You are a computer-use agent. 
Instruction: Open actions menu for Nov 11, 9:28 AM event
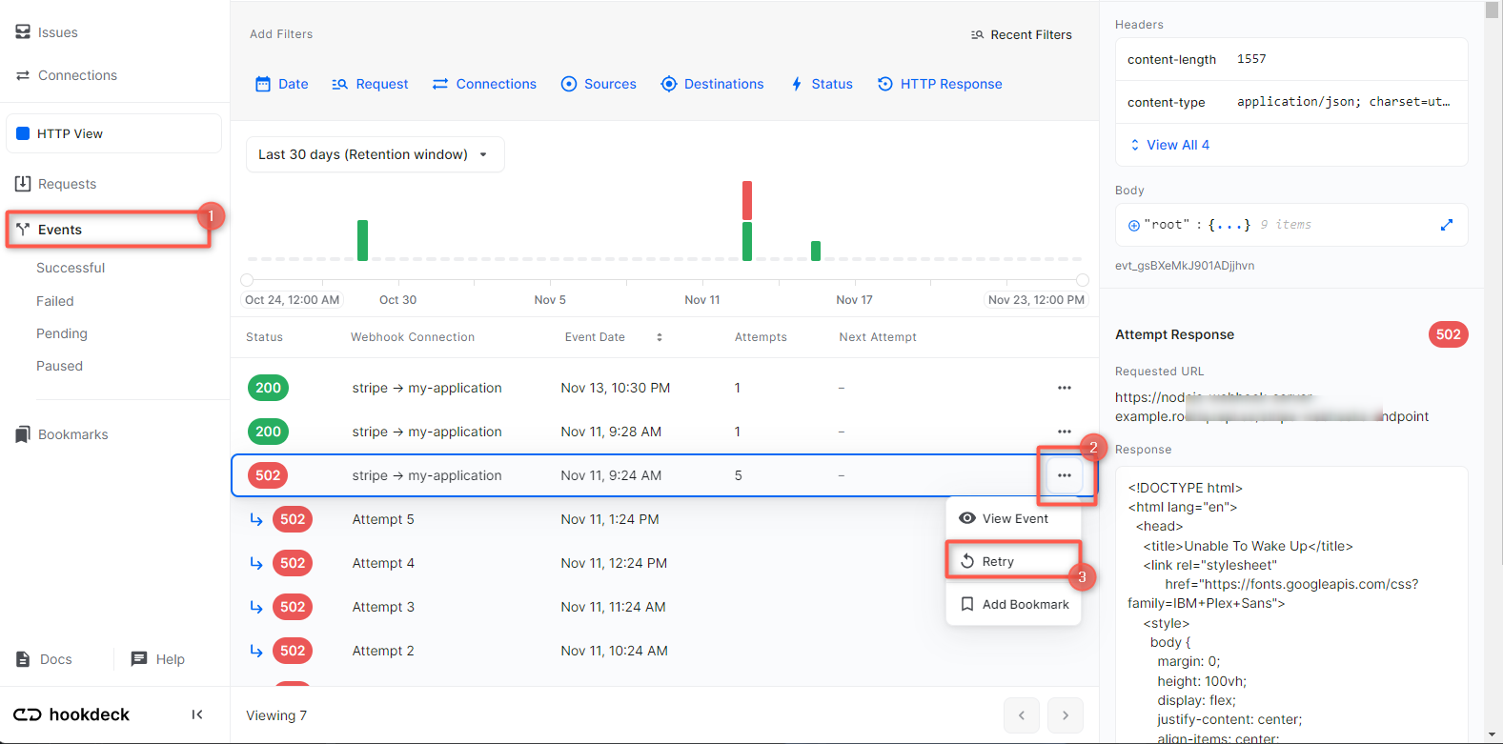[x=1065, y=432]
